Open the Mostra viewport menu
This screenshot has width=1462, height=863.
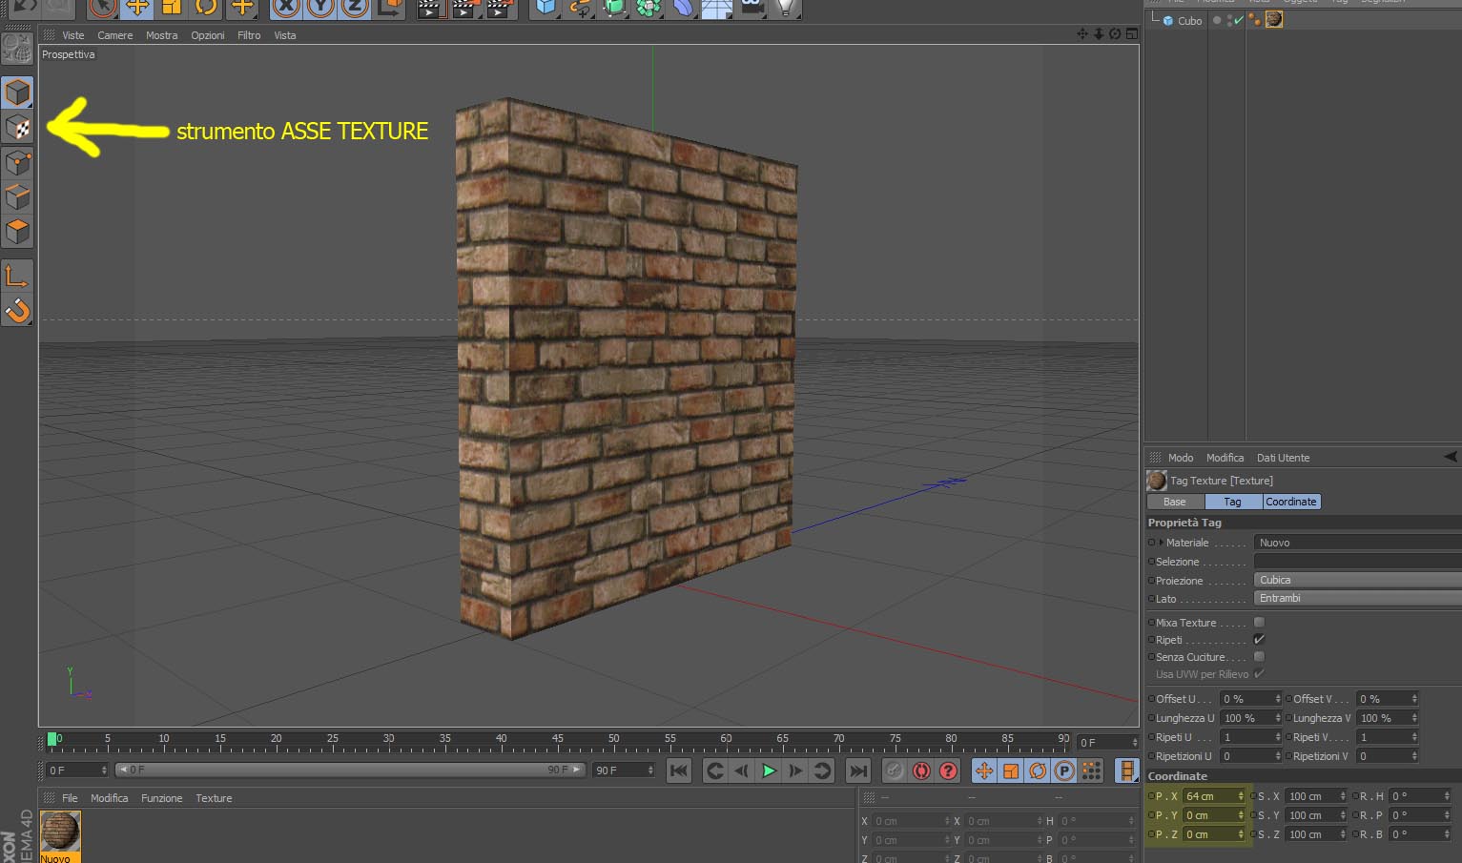[x=162, y=35]
